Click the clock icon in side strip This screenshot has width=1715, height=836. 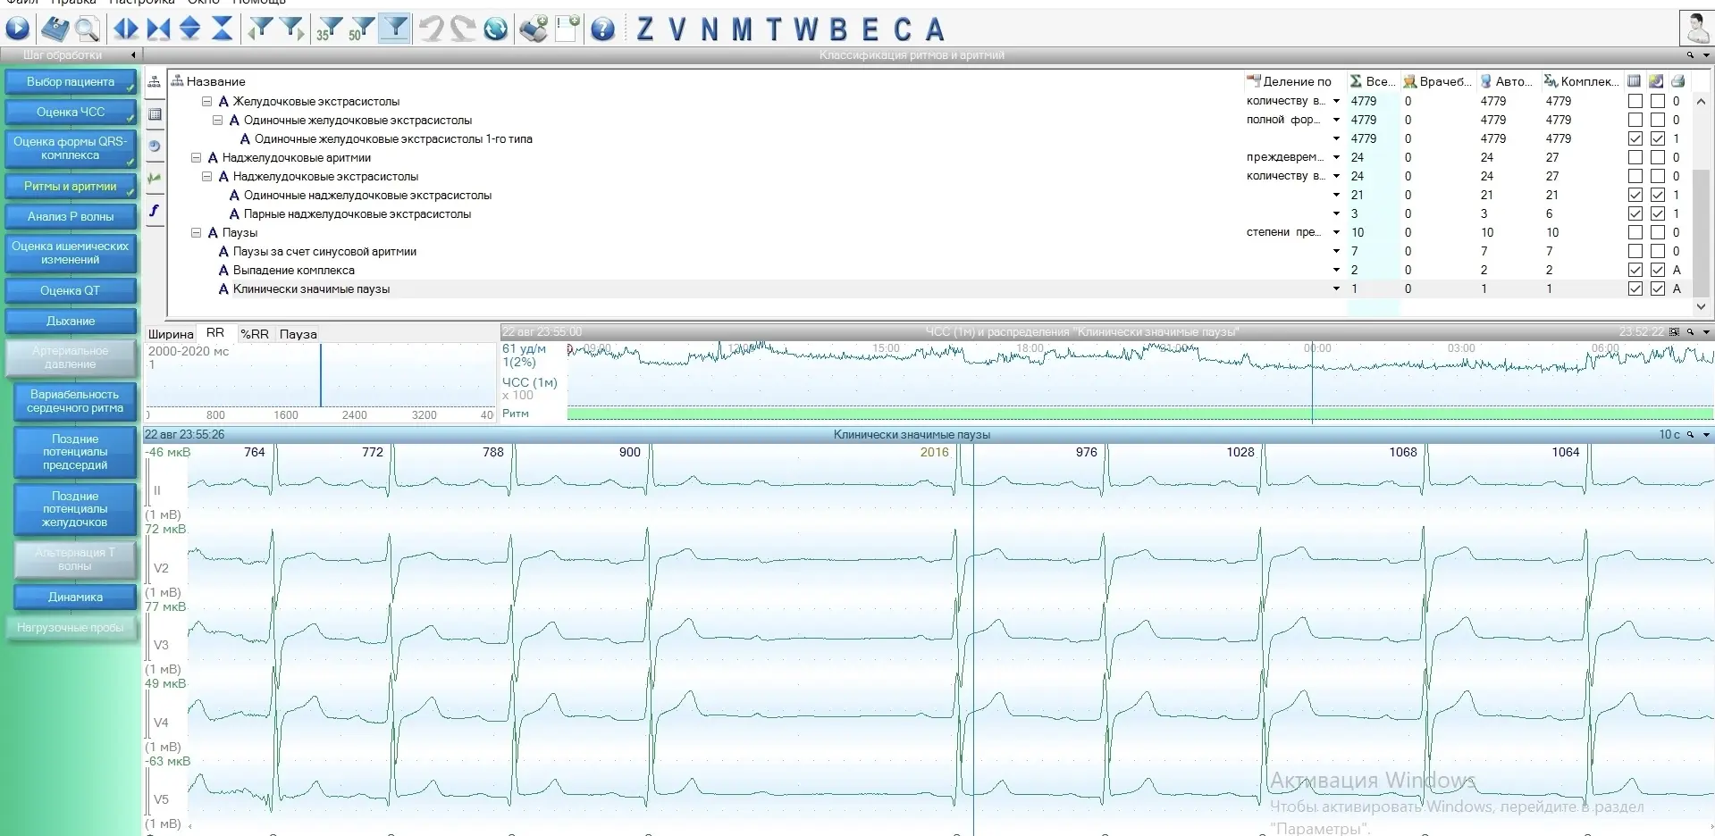[x=155, y=146]
